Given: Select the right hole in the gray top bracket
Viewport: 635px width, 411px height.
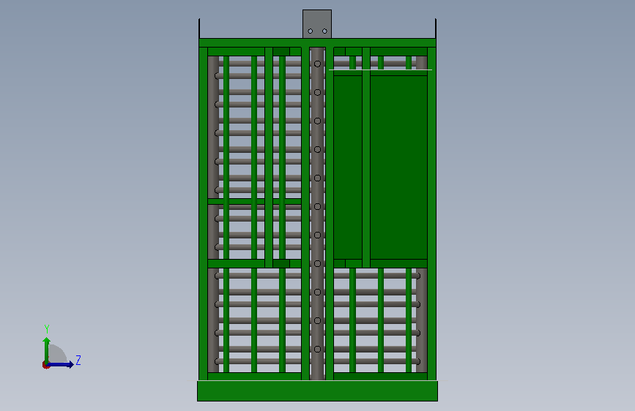Looking at the screenshot, I should [x=324, y=31].
